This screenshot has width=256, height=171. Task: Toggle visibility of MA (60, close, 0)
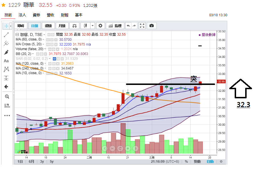tap(48, 40)
